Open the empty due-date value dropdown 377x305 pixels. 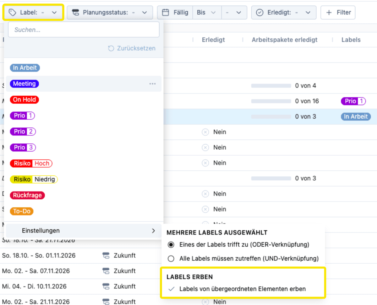click(234, 13)
